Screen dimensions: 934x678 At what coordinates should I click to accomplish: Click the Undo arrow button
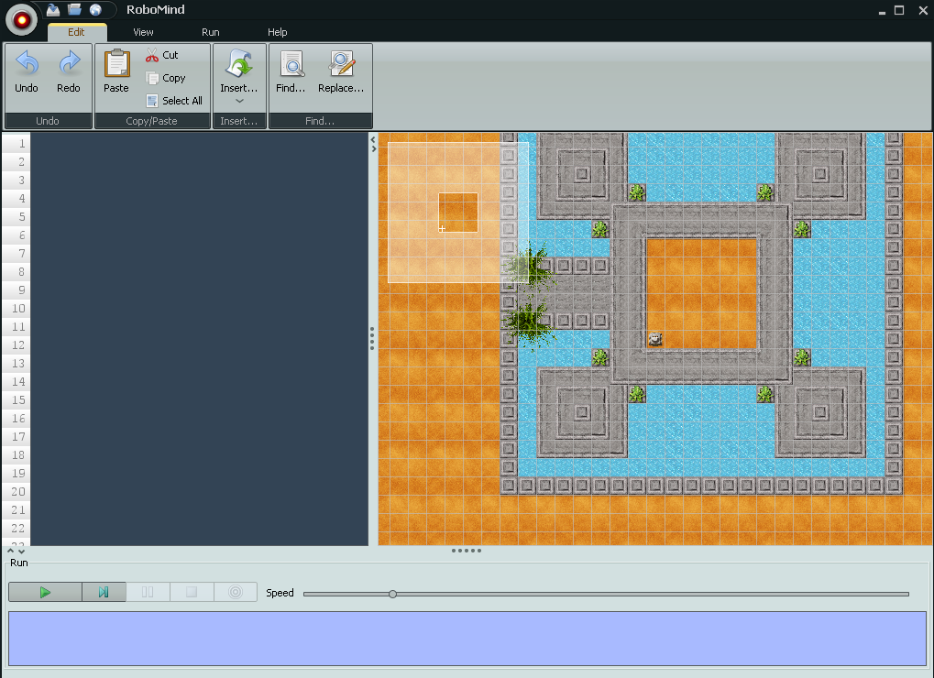click(x=27, y=71)
